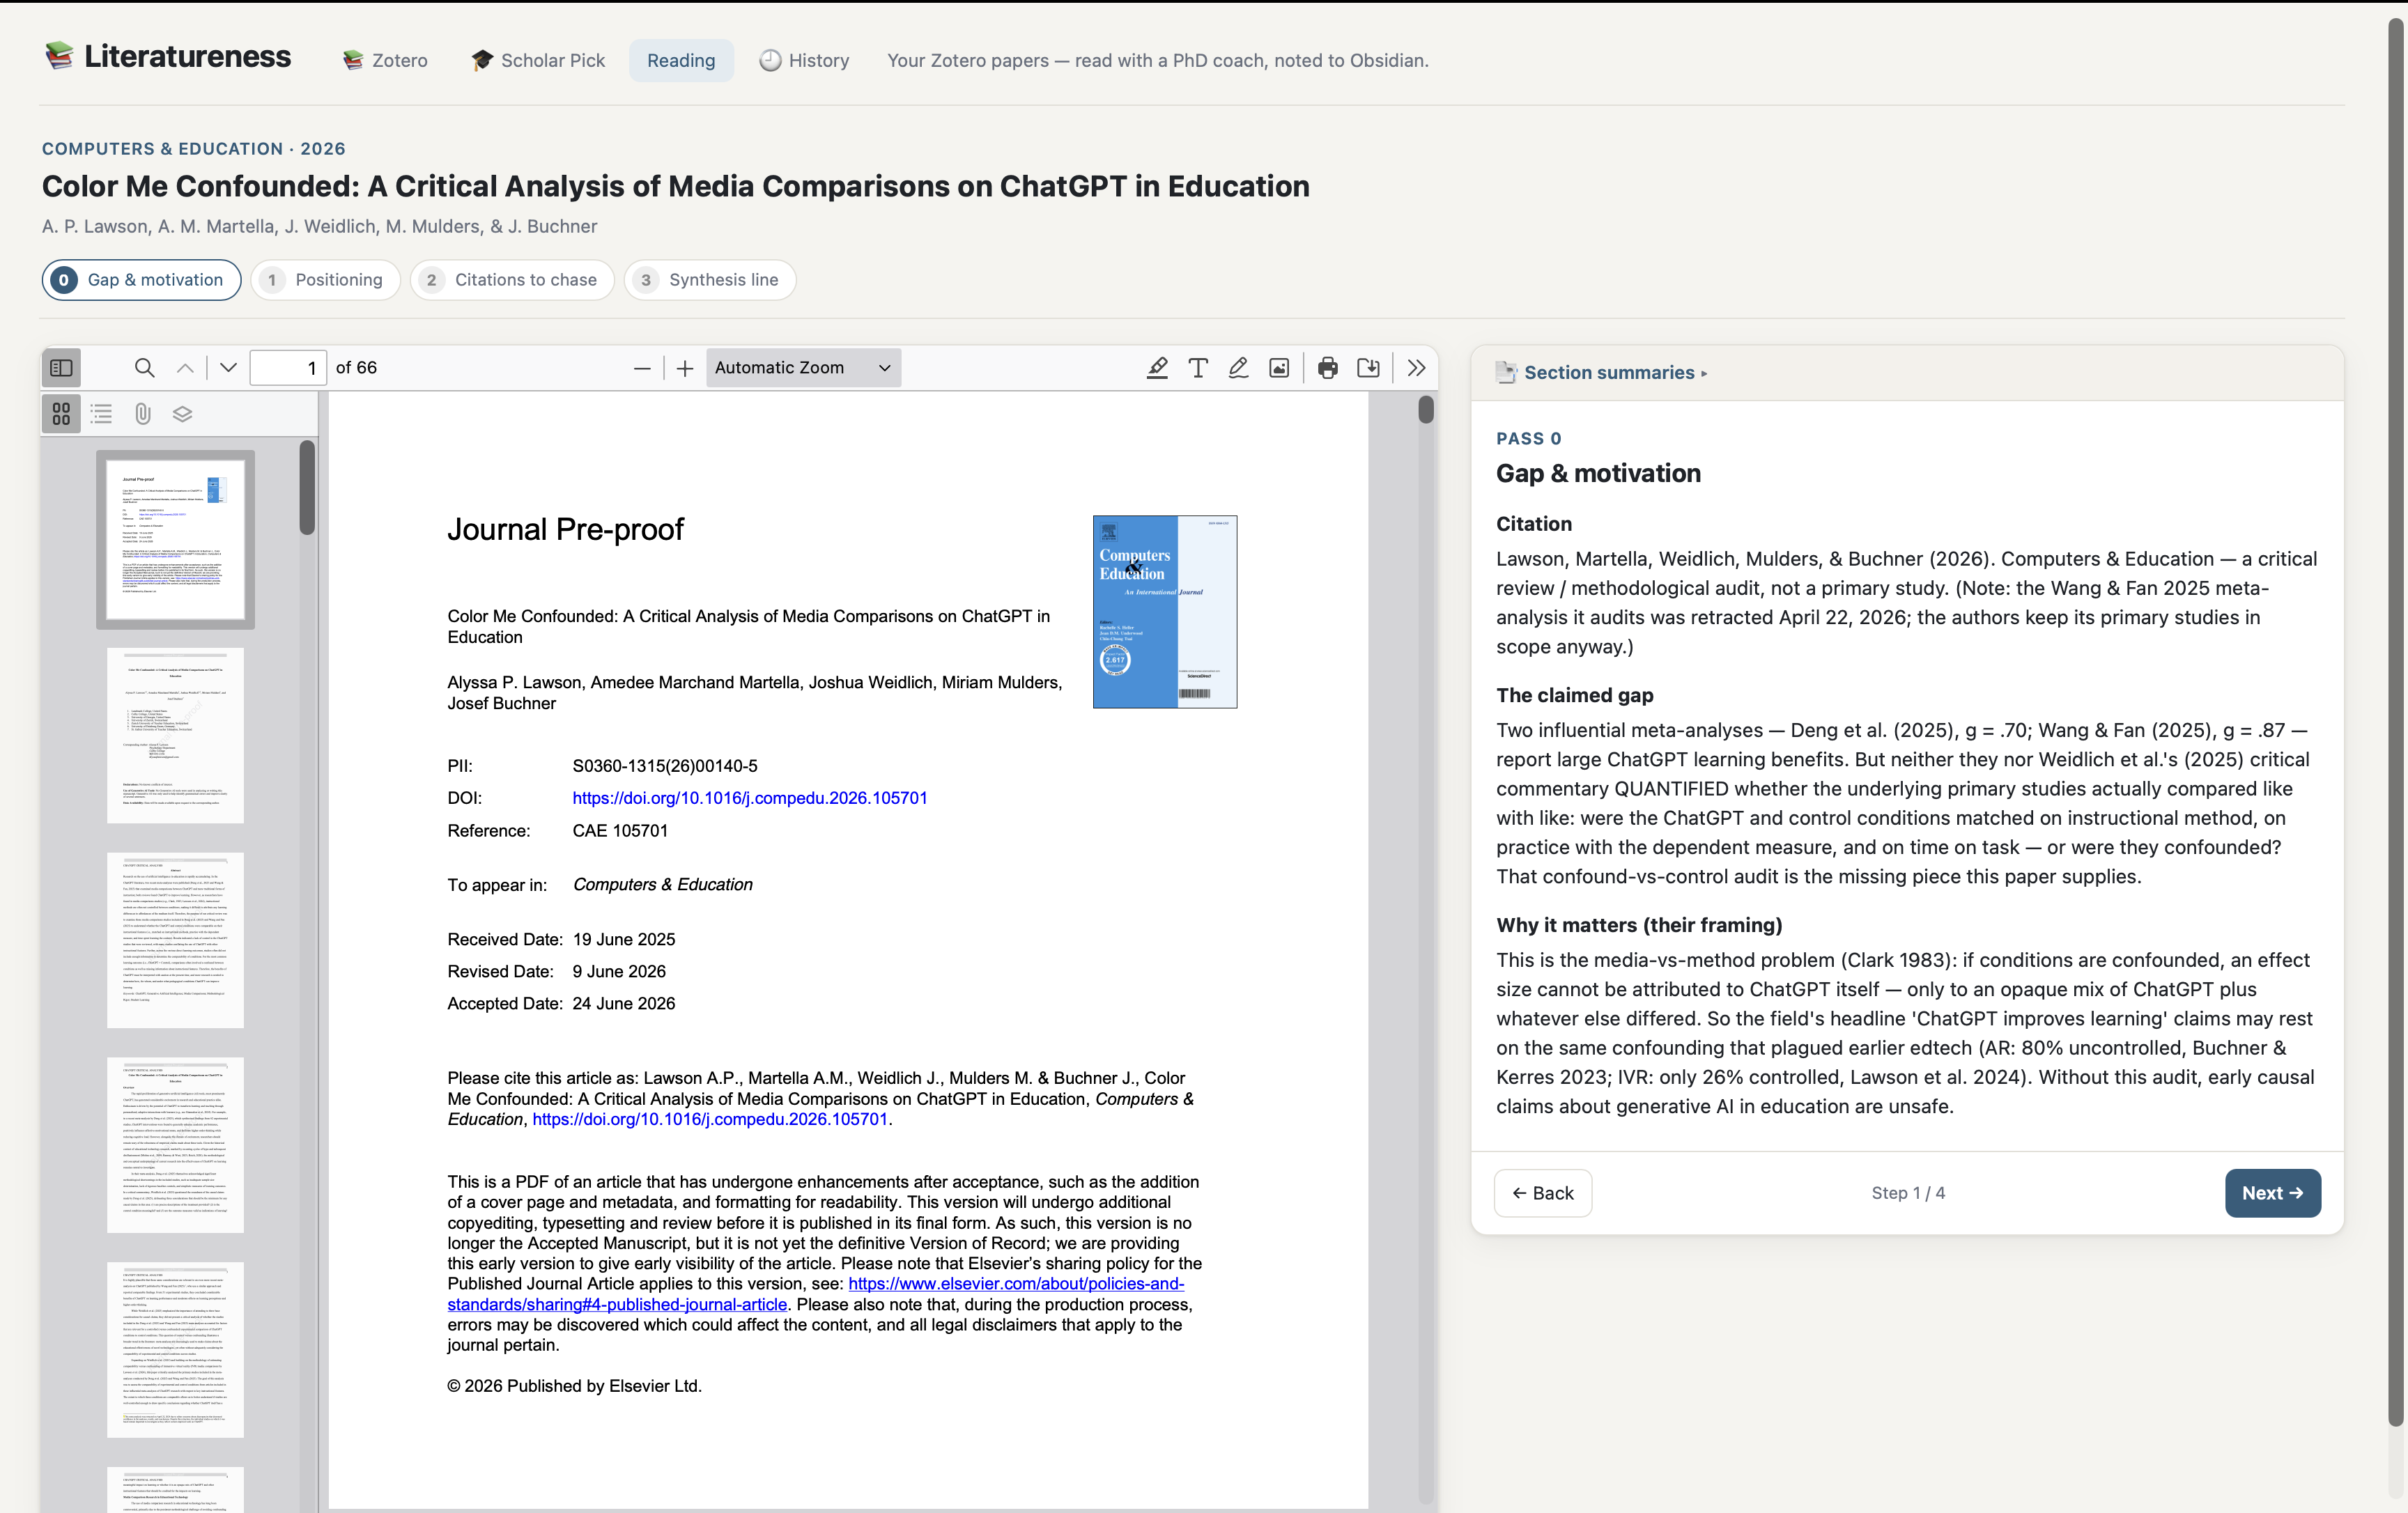Zoom out the PDF with minus
Image resolution: width=2408 pixels, height=1513 pixels.
coord(642,368)
